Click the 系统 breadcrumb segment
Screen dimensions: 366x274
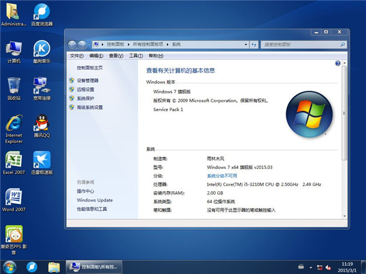pos(176,45)
